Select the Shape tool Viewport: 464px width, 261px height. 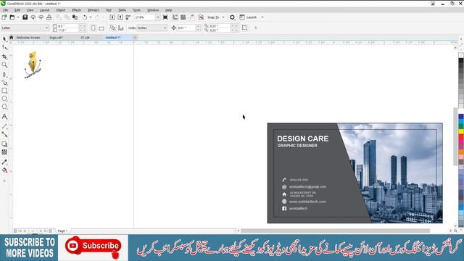(x=4, y=48)
